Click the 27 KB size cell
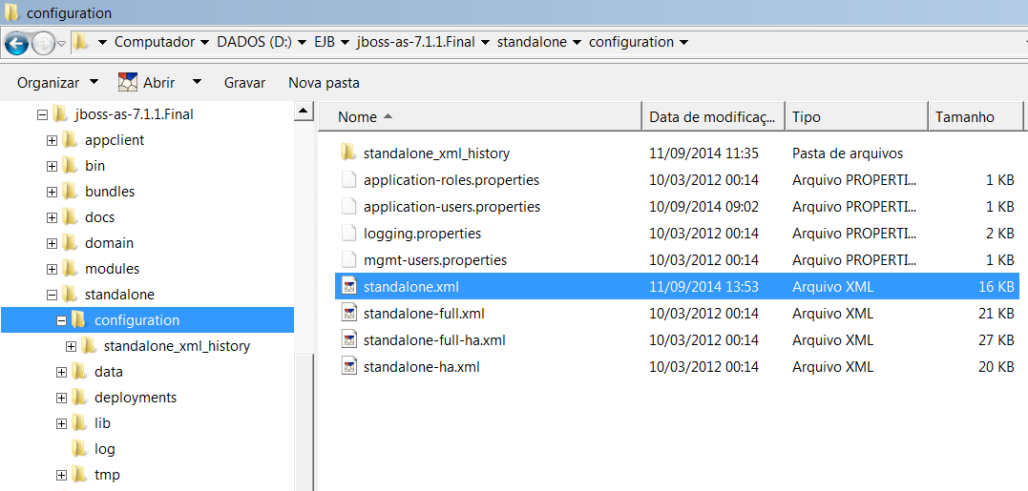 pyautogui.click(x=996, y=340)
